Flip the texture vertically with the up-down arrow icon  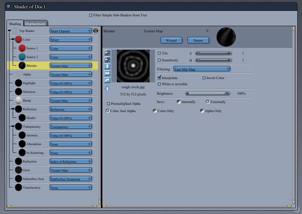click(x=107, y=66)
